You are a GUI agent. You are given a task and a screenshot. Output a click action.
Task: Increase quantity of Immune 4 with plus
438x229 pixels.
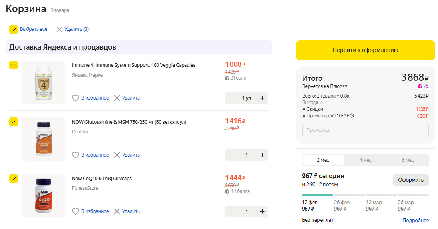[x=262, y=98]
